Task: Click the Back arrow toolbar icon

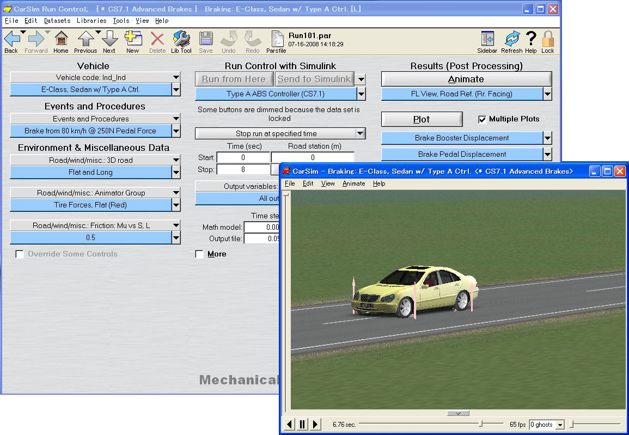Action: click(x=11, y=39)
